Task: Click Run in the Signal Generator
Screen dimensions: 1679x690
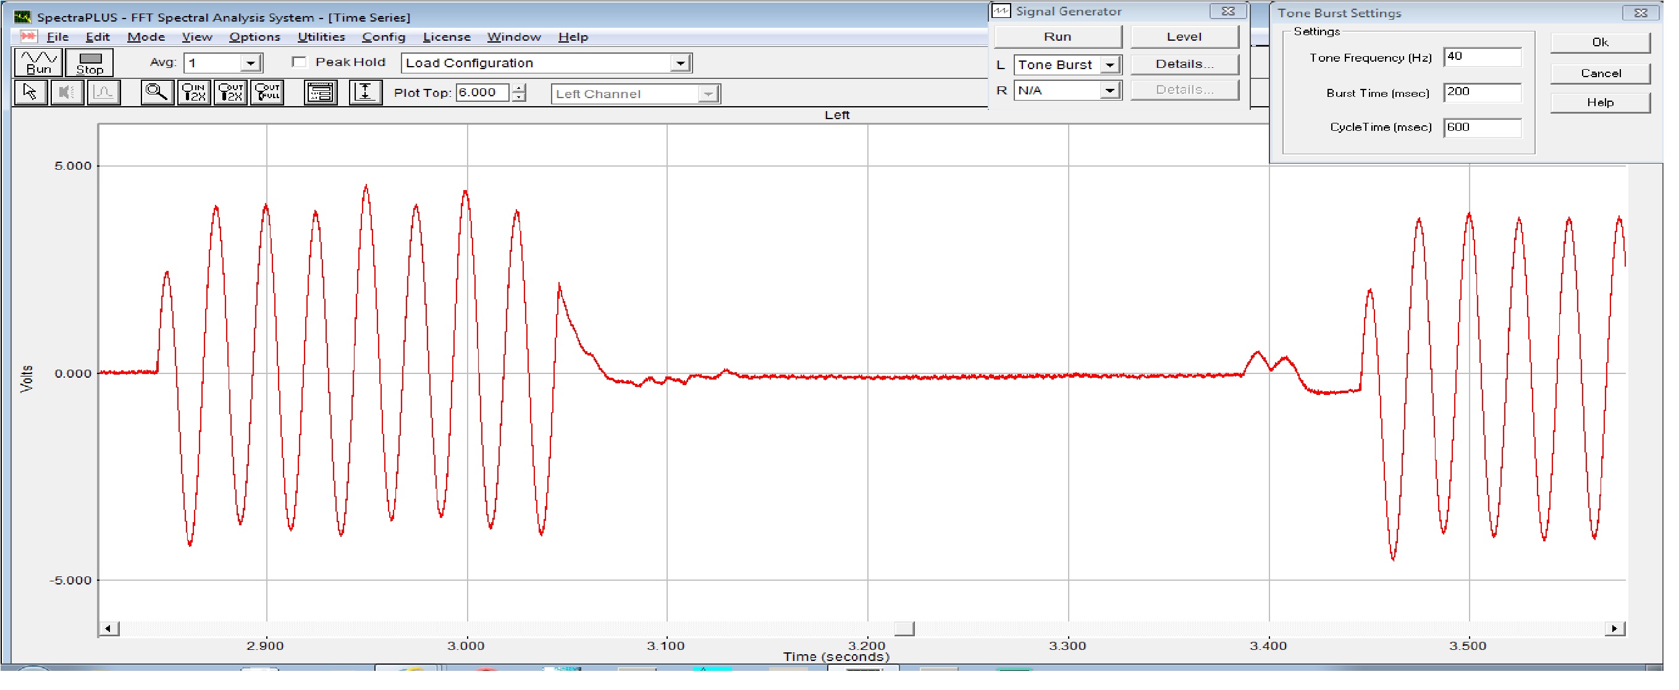Action: pos(1058,37)
